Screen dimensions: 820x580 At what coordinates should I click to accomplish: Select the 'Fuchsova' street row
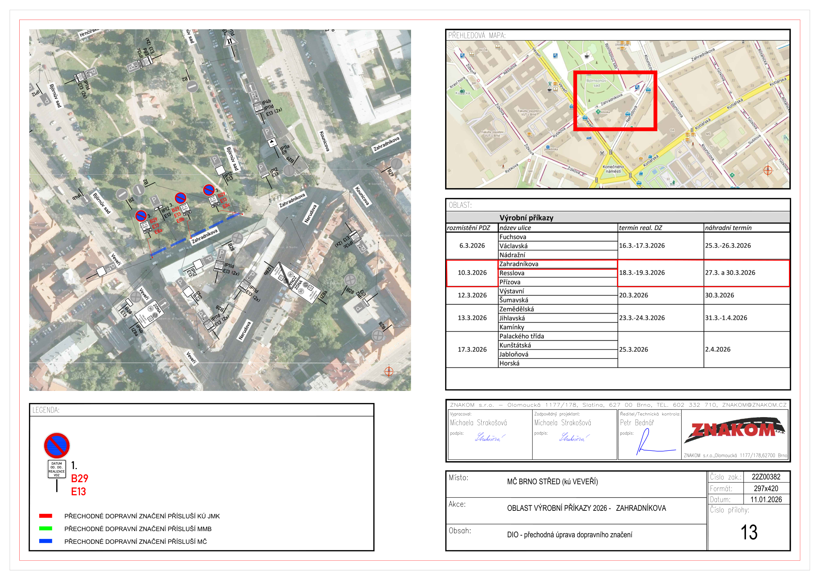[x=558, y=237]
